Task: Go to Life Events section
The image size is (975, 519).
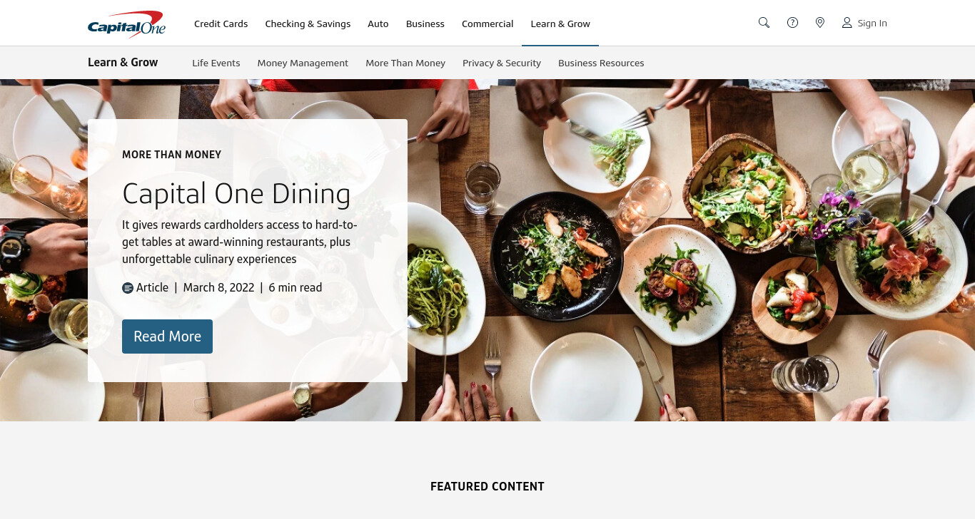Action: pyautogui.click(x=216, y=63)
